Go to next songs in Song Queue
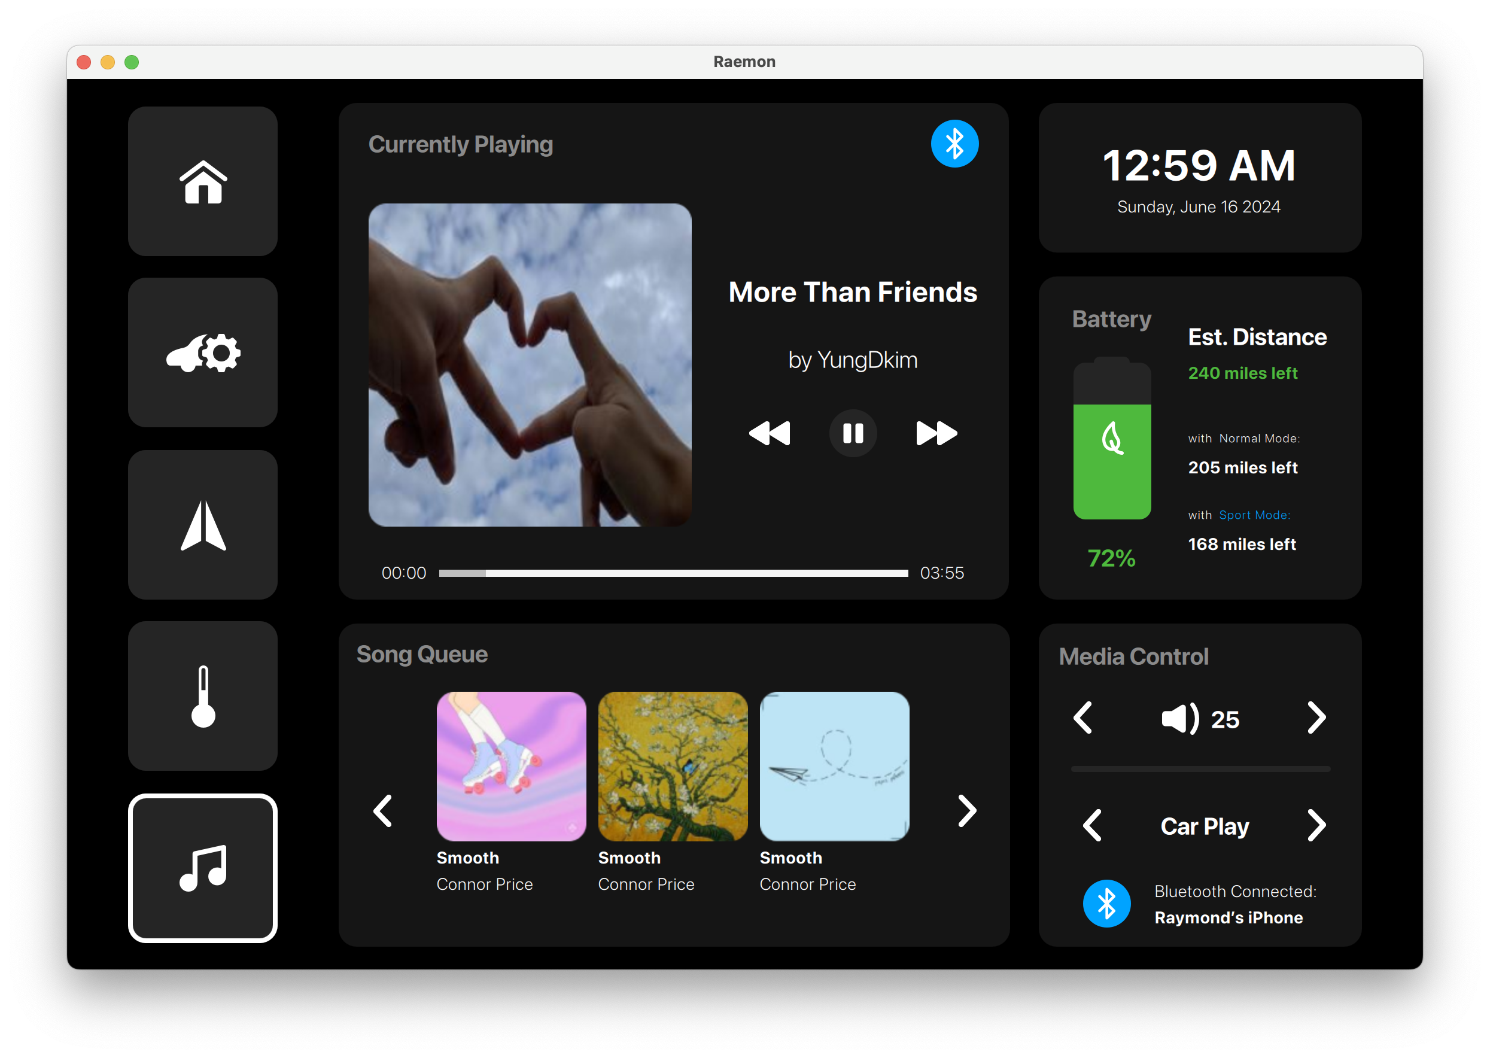 967,811
